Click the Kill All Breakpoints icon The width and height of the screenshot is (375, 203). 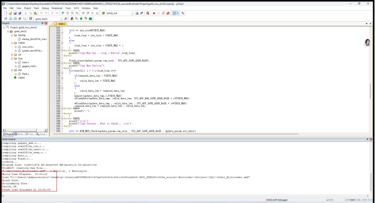click(168, 13)
